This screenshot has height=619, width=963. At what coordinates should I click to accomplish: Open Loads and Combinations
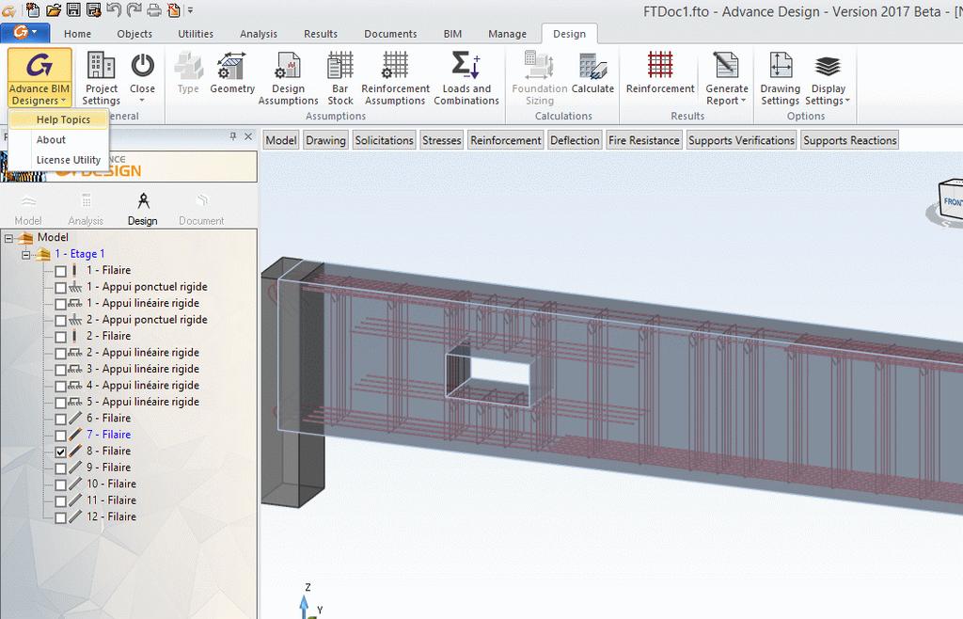(466, 77)
